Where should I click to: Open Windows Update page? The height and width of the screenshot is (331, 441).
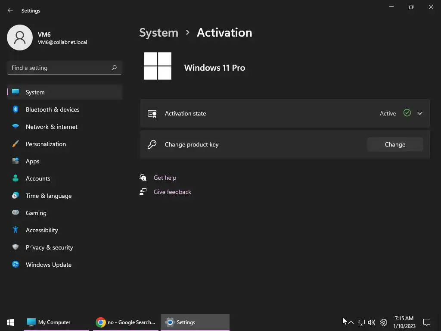[x=65, y=265]
